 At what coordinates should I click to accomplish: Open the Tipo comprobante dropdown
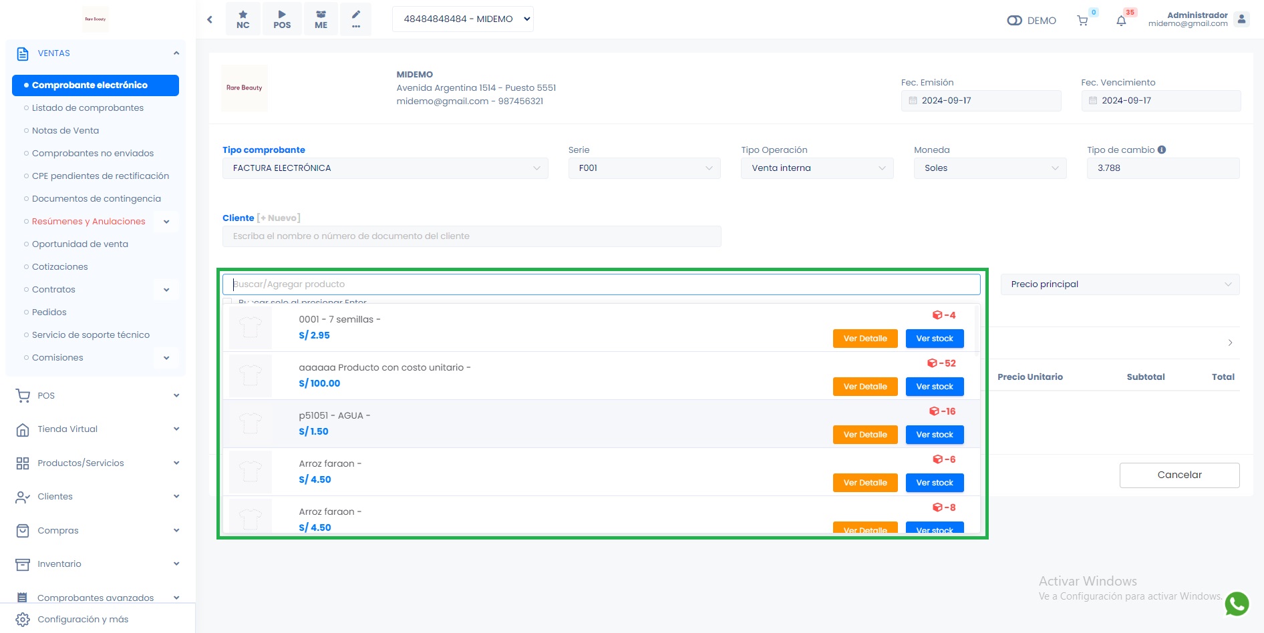[385, 168]
